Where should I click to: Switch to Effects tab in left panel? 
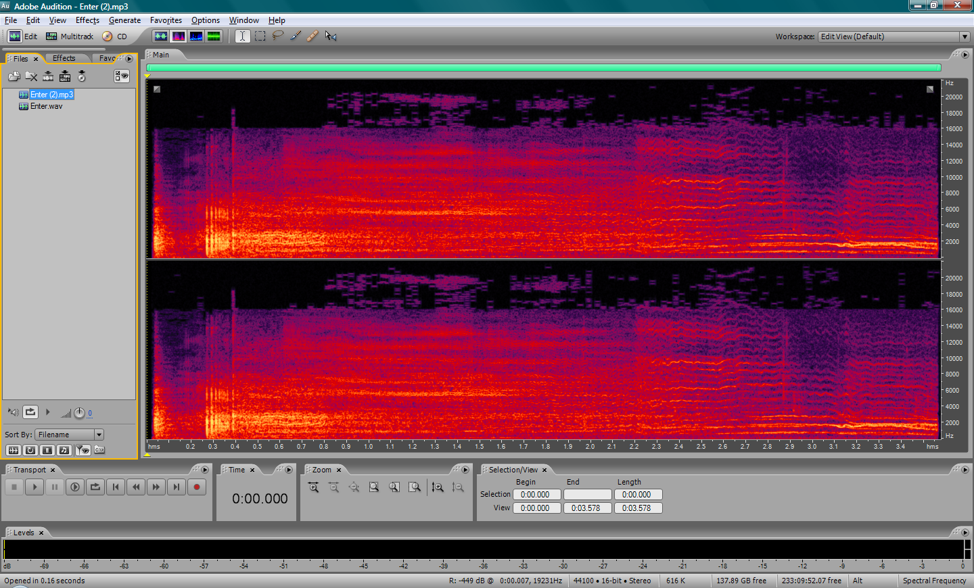pos(64,58)
